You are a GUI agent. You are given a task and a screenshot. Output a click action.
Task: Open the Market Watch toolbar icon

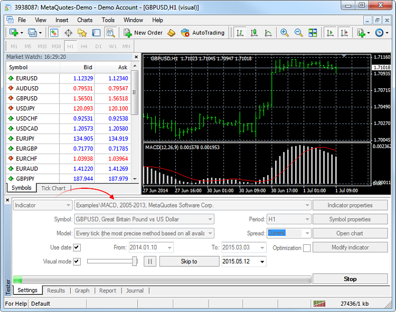click(x=54, y=33)
